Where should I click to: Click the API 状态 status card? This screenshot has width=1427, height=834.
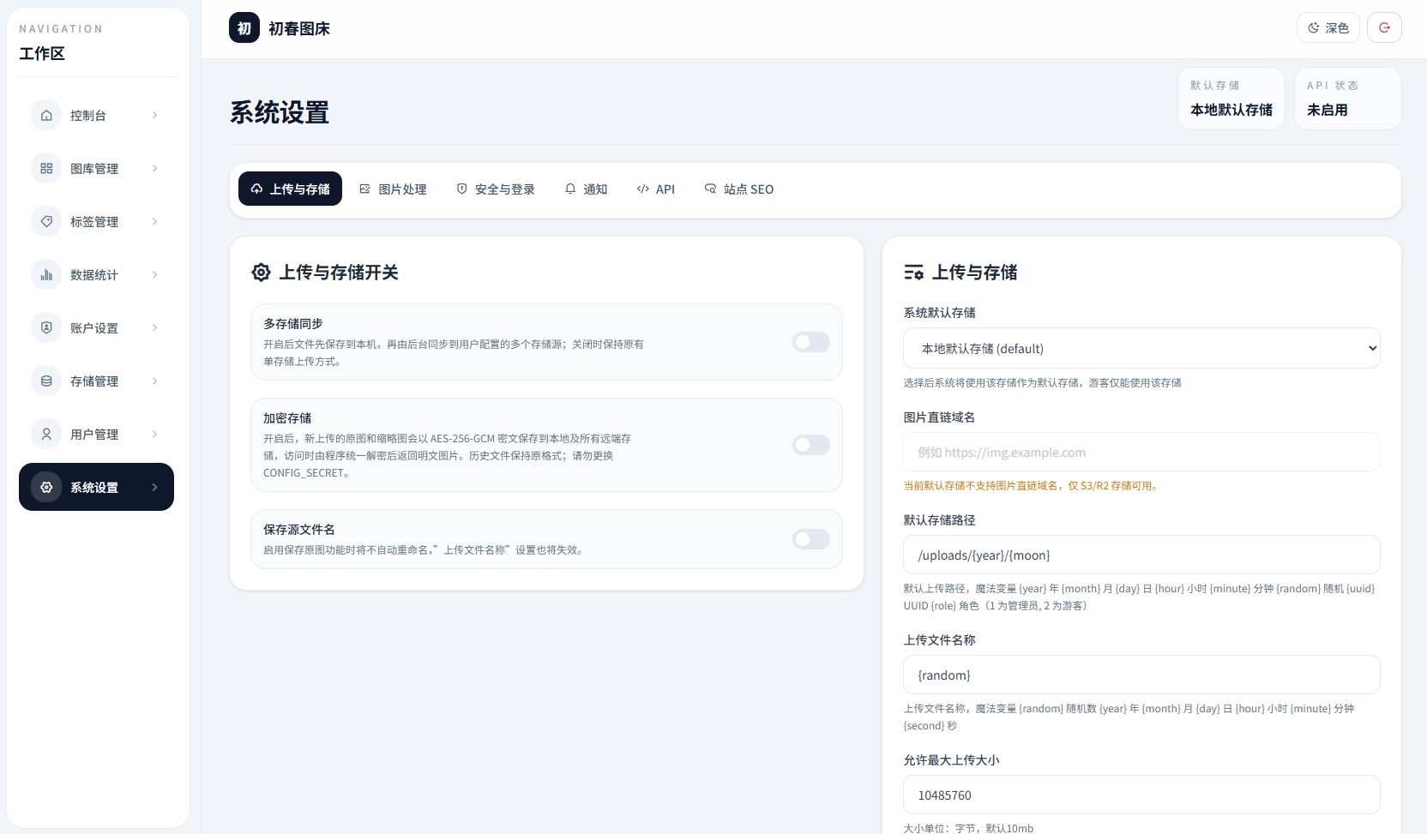[x=1348, y=99]
